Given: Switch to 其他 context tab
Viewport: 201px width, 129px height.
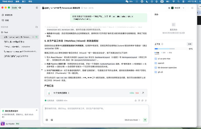Looking at the screenshot, I should [170, 53].
